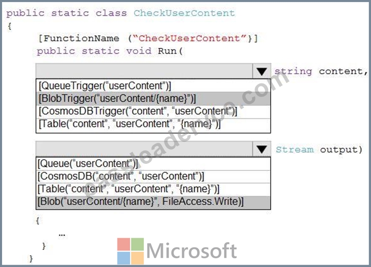Click the string content parameter text
The image size is (371, 267).
pos(320,71)
